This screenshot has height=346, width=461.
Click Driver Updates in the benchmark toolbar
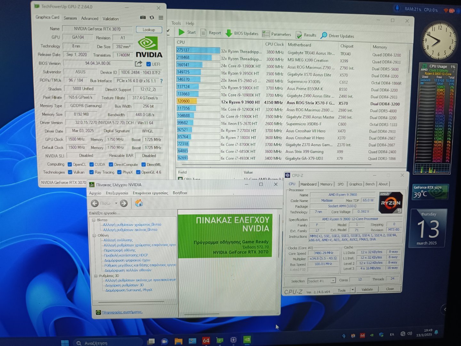click(x=337, y=36)
